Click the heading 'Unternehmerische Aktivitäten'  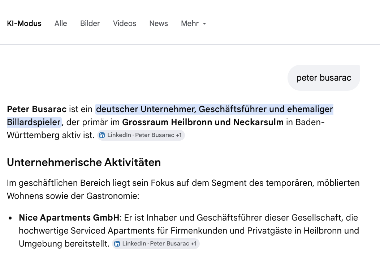coord(84,162)
